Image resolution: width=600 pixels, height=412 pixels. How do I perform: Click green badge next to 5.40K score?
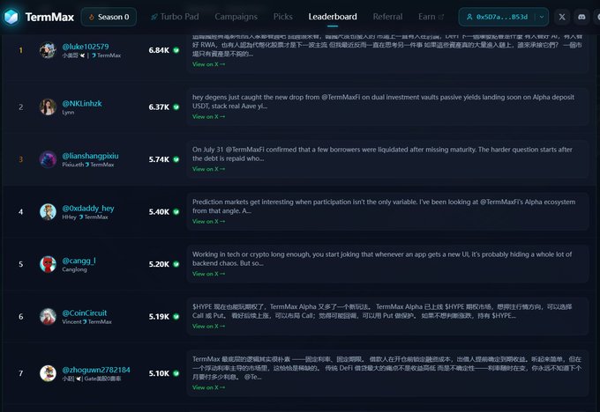176,211
